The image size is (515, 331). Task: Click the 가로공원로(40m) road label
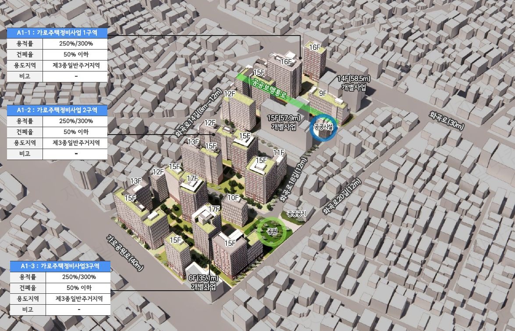click(x=125, y=253)
